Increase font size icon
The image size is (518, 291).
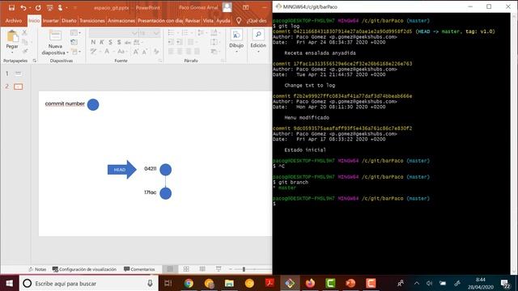click(x=136, y=52)
